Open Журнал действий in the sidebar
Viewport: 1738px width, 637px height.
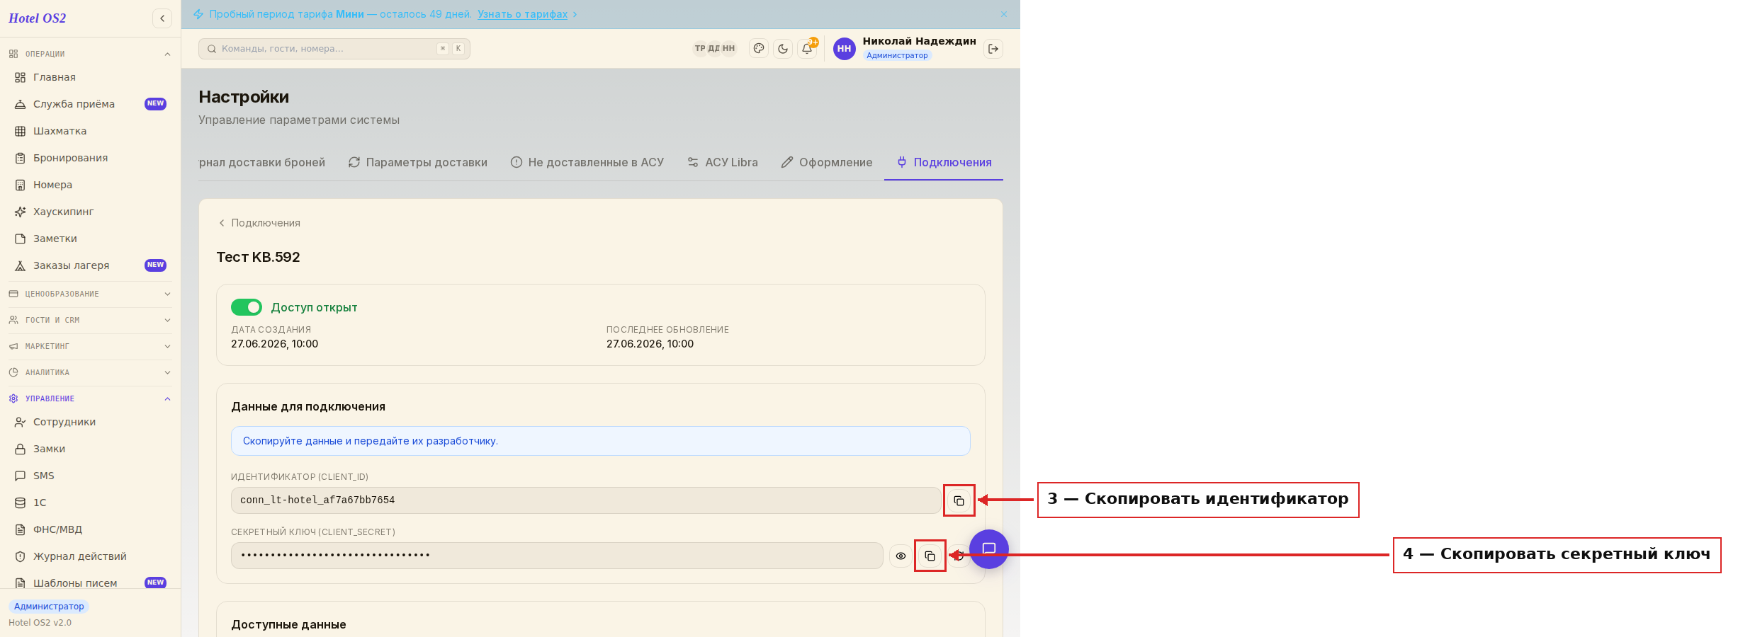(90, 556)
